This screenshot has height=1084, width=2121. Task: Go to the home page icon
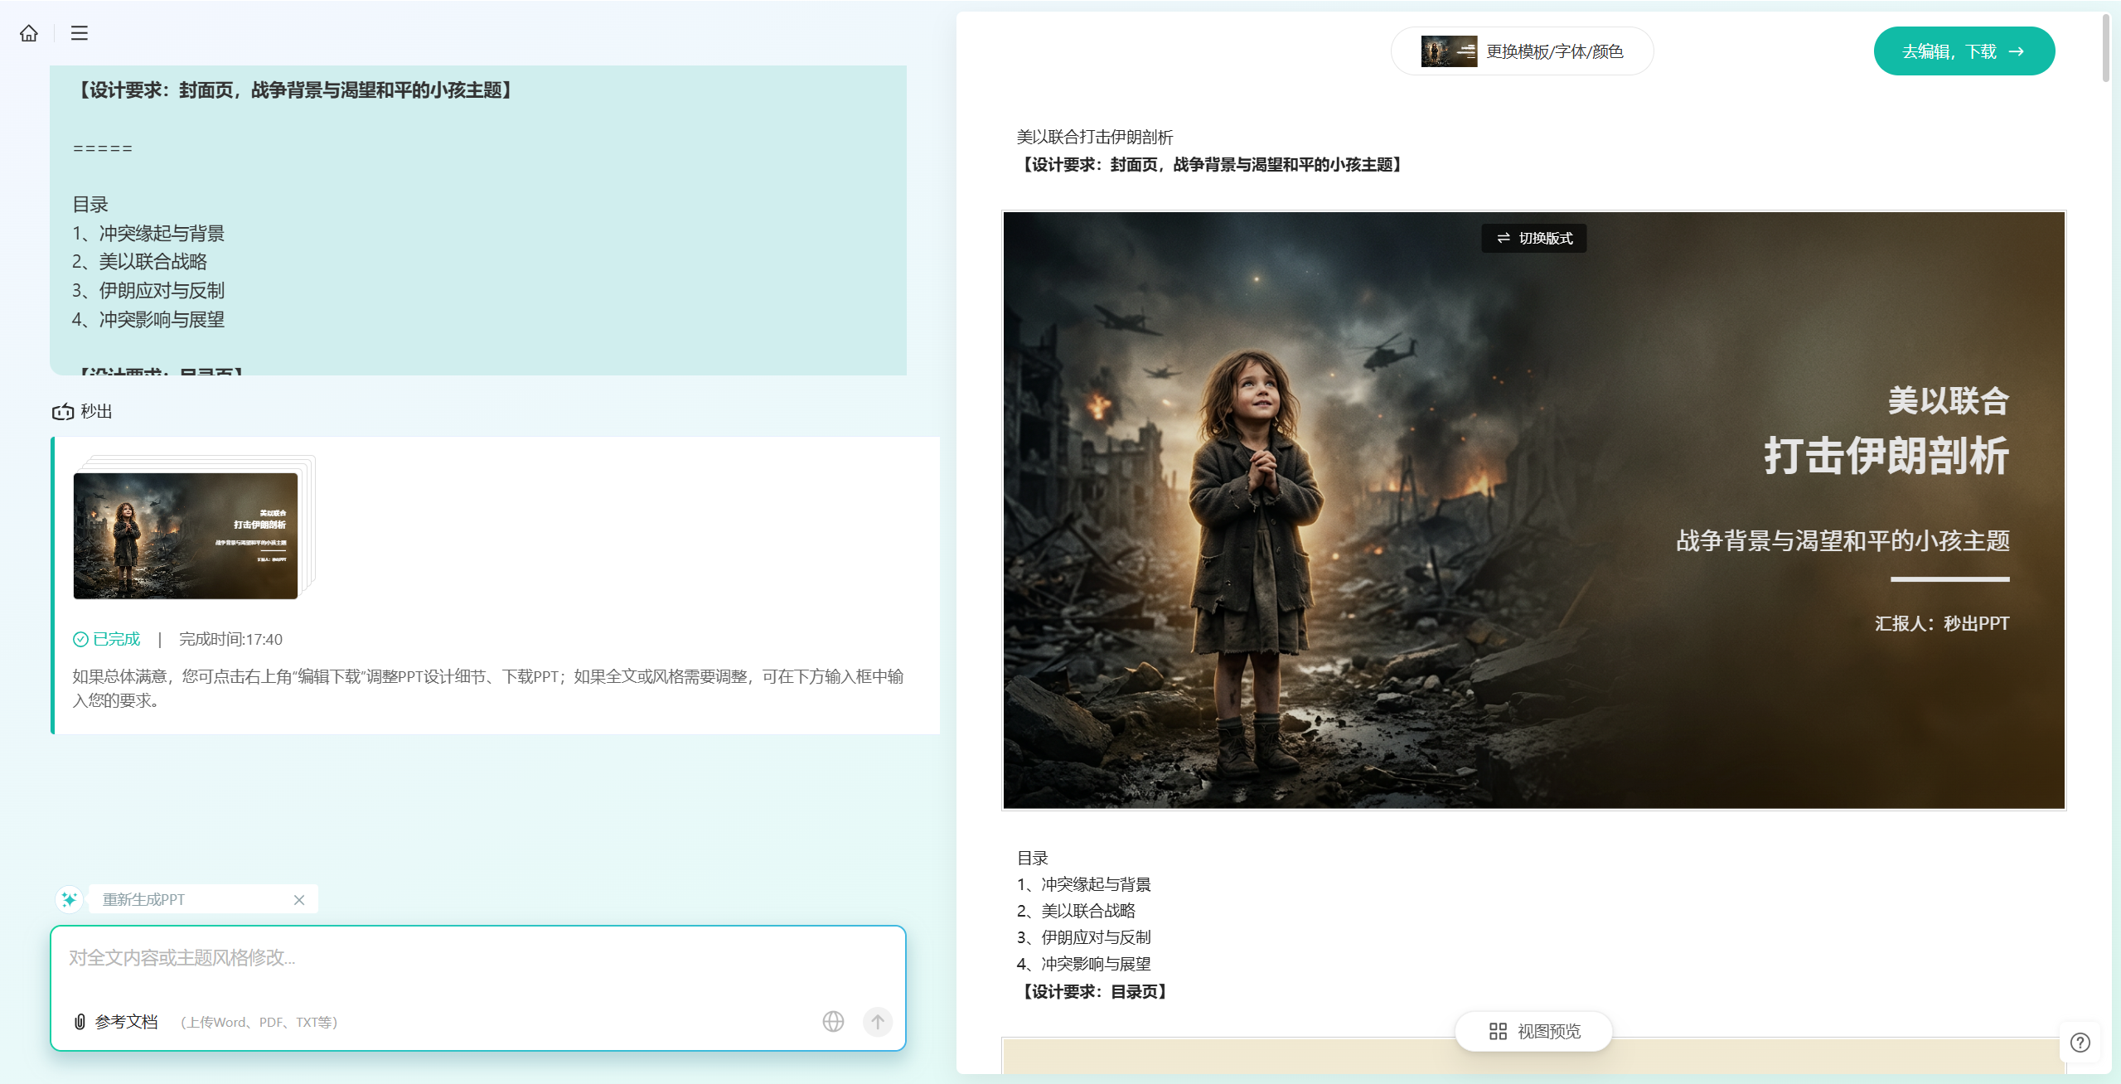[29, 33]
